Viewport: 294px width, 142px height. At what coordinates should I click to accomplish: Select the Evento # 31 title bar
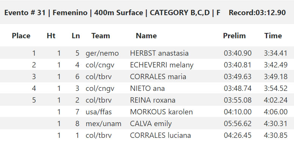(x=147, y=13)
